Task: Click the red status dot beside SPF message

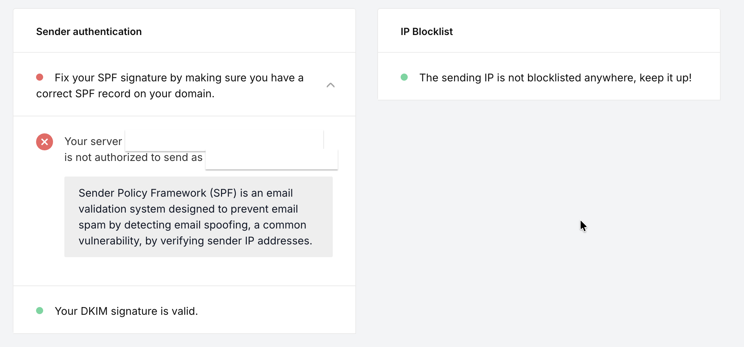Action: [x=40, y=77]
